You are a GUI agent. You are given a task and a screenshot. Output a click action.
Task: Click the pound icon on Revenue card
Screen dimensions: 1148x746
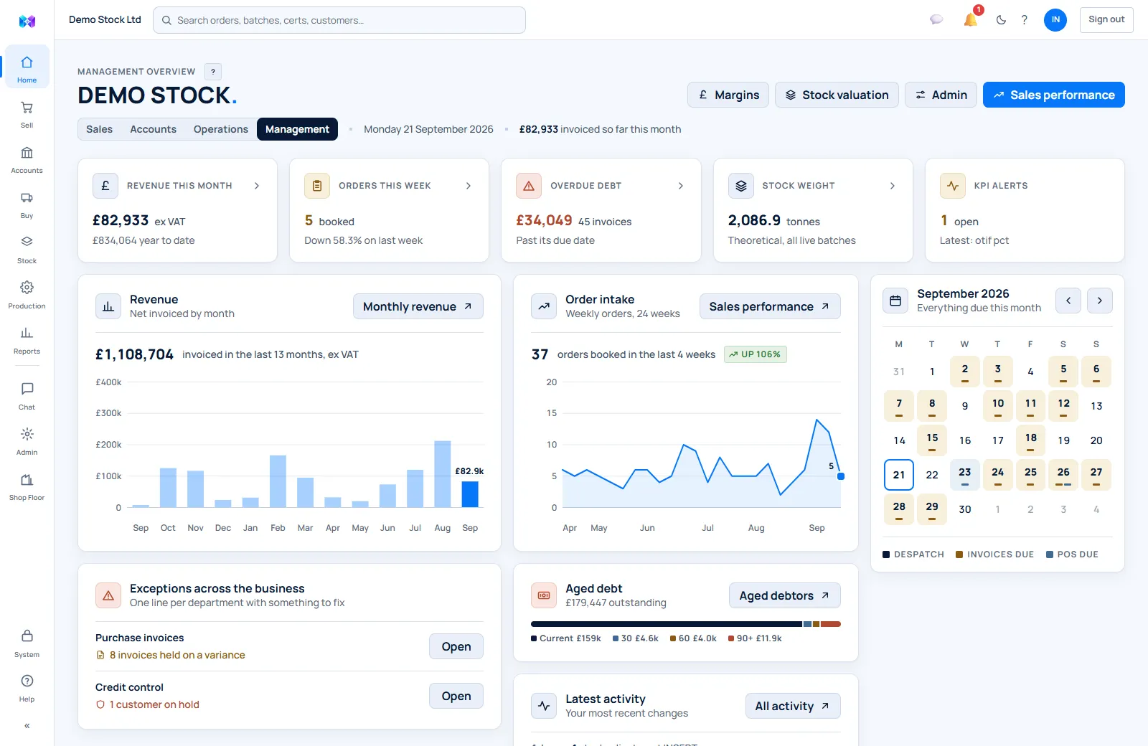point(105,186)
